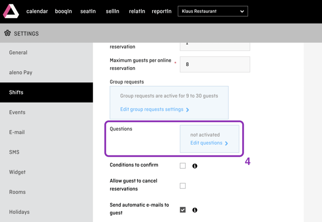Image resolution: width=322 pixels, height=222 pixels.
Task: Open Rooms settings
Action: pyautogui.click(x=47, y=192)
